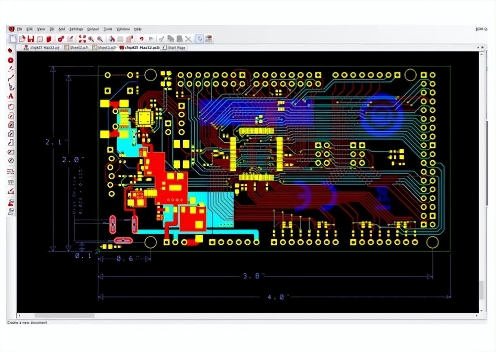Click the Zoom Out magnifier icon
496x352 pixels.
pyautogui.click(x=100, y=39)
